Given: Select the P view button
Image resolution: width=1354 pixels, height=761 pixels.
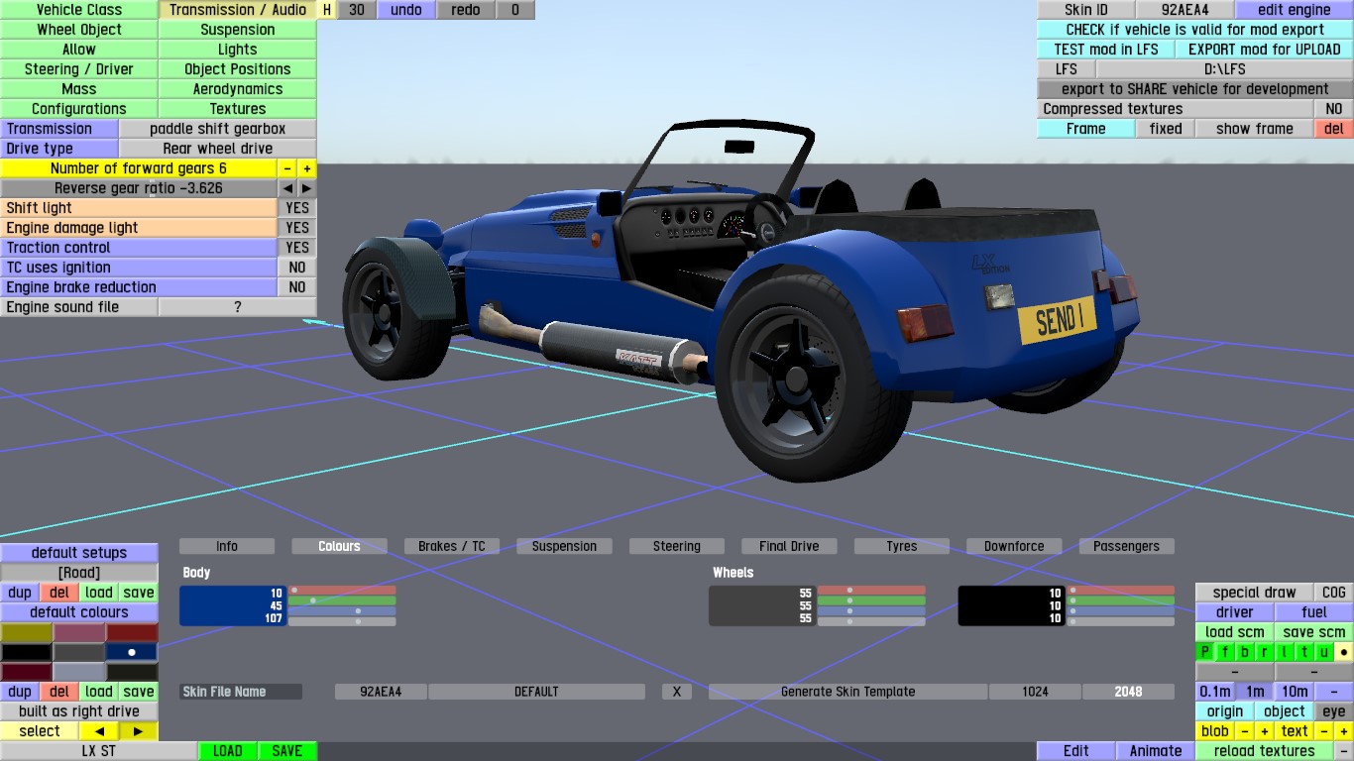Looking at the screenshot, I should click(1205, 652).
